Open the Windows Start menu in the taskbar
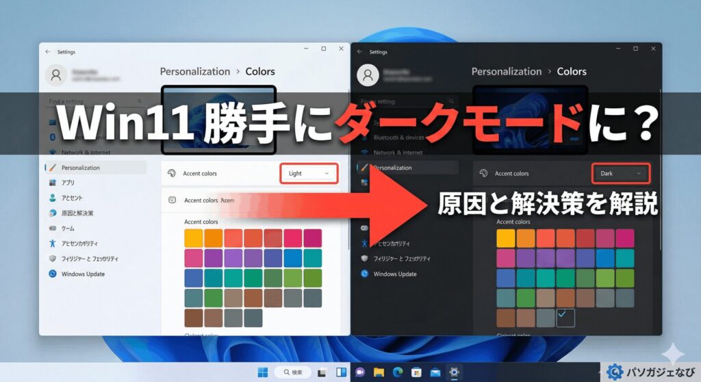701x382 pixels. (263, 372)
